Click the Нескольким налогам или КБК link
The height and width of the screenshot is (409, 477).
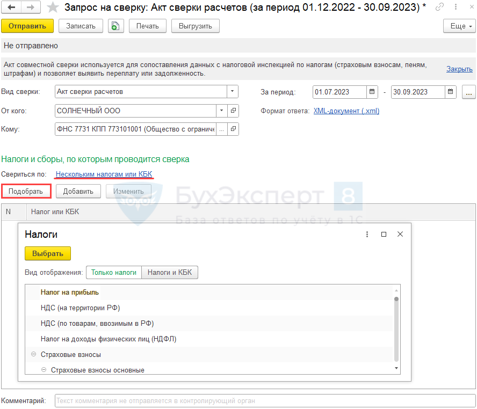click(104, 174)
